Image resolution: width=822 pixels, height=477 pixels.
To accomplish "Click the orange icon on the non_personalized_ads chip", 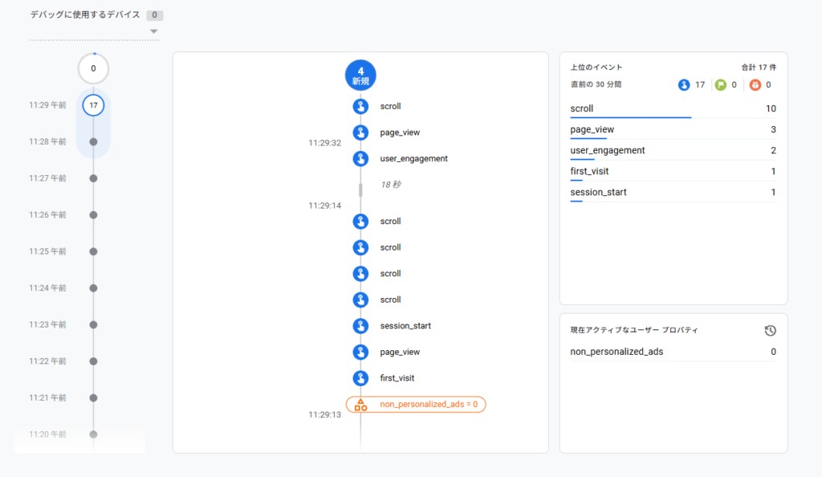I will click(360, 404).
